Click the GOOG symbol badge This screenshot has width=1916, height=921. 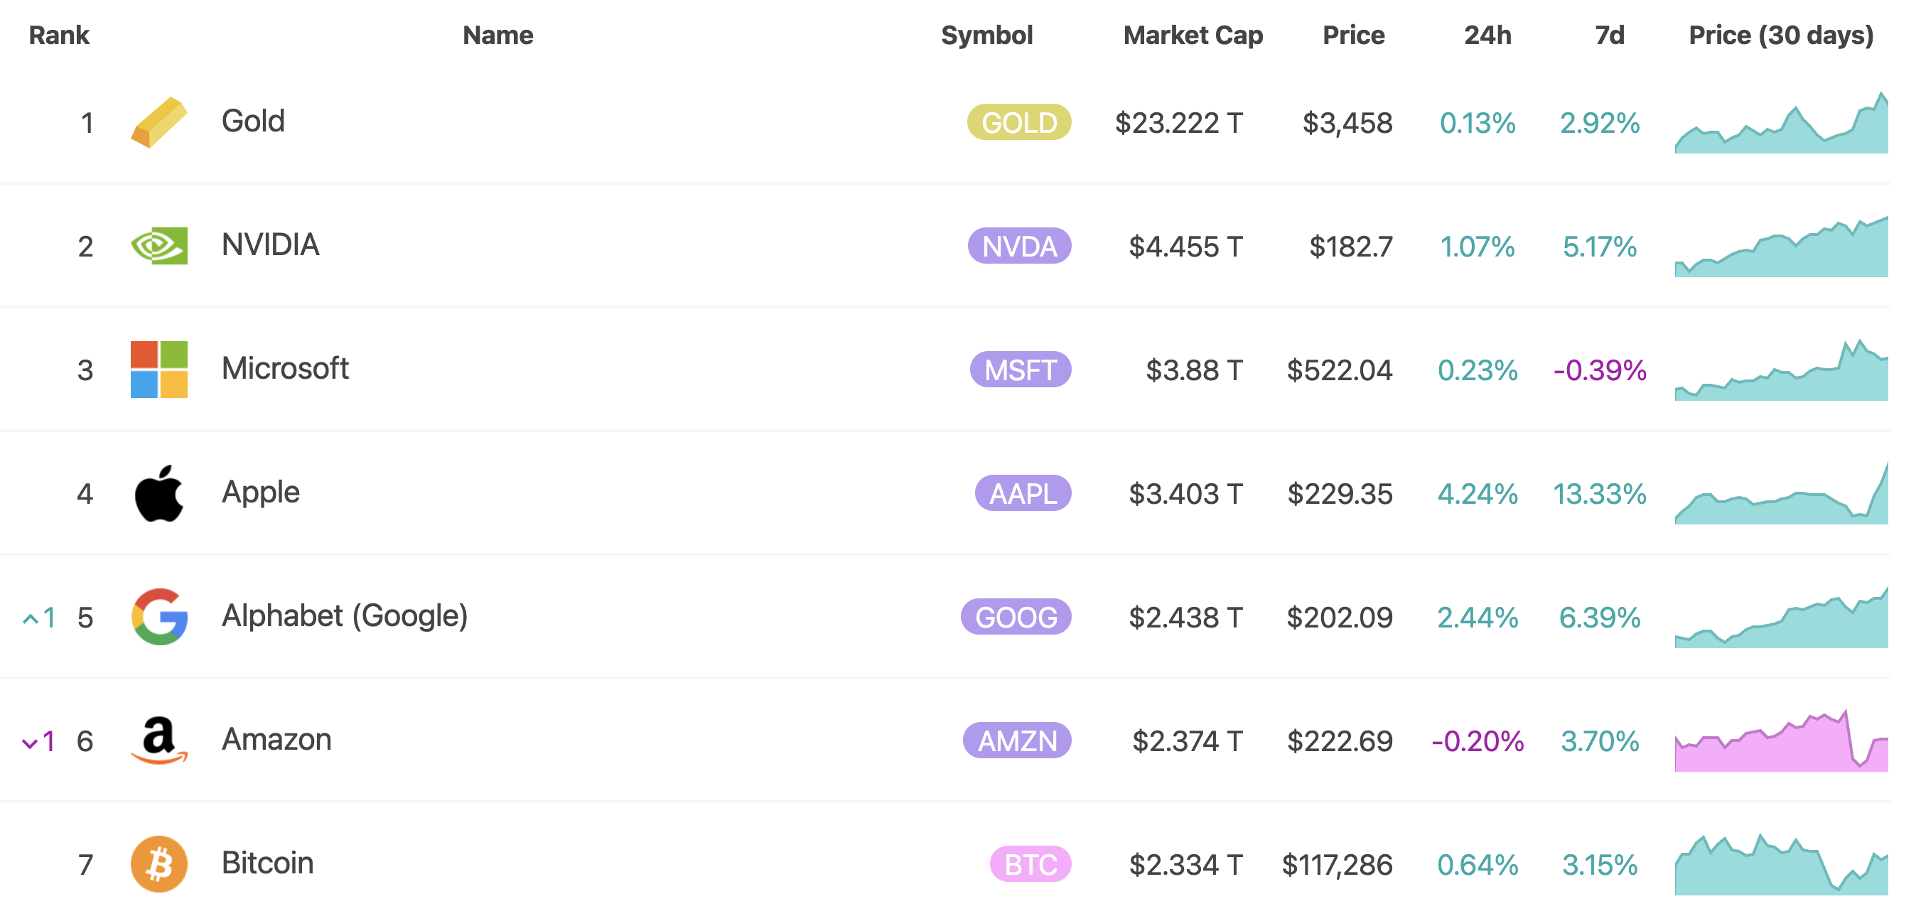click(x=1016, y=617)
